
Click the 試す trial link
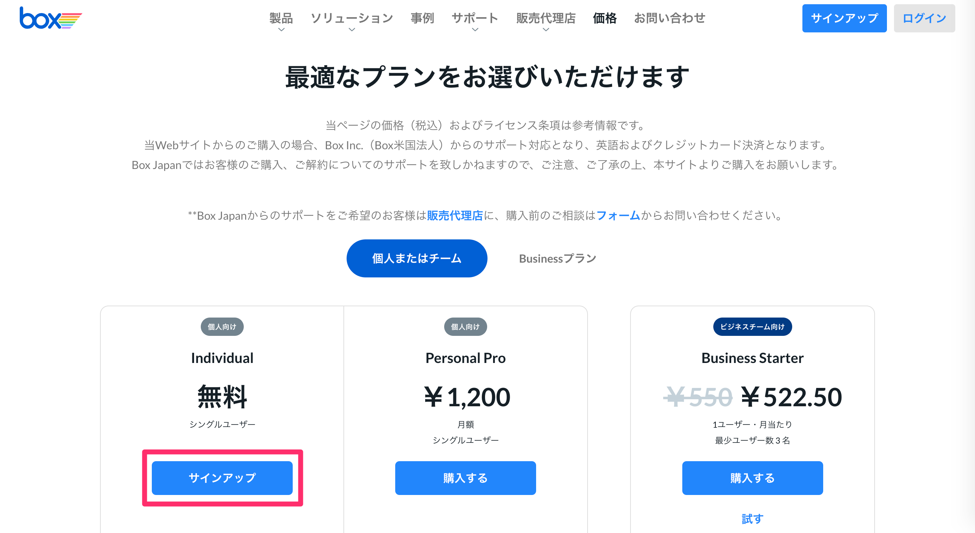(752, 519)
